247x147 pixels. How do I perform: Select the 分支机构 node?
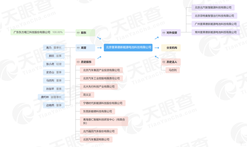coord(171,48)
